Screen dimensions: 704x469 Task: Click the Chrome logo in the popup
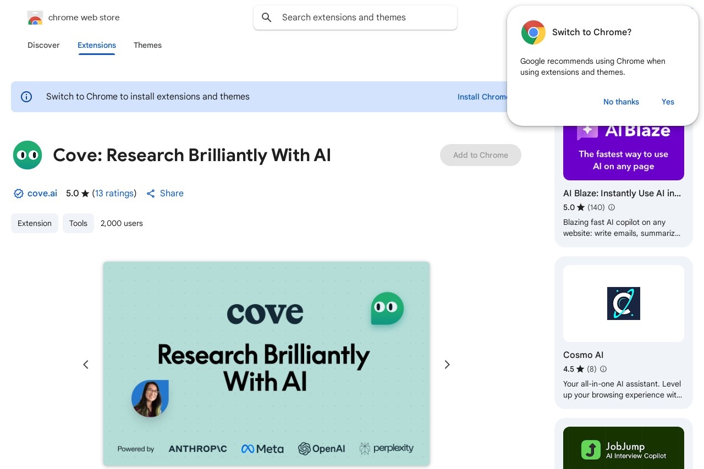pos(533,32)
